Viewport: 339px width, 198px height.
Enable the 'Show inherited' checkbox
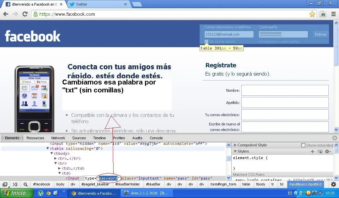[303, 145]
